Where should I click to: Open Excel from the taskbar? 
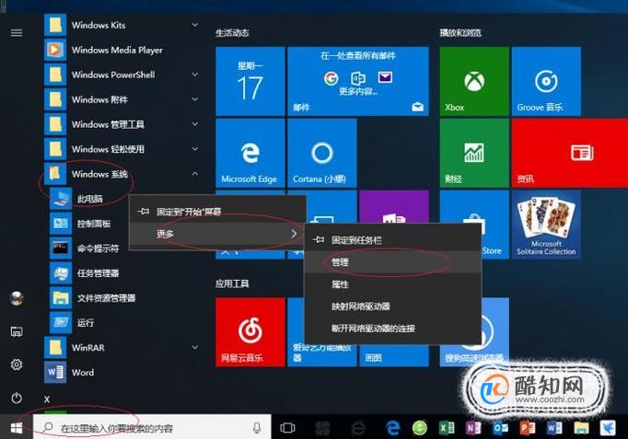point(447,428)
